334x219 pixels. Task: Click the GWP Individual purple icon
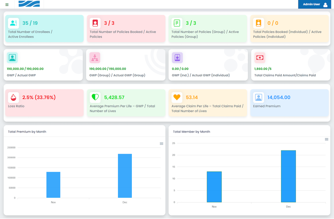pos(177,58)
